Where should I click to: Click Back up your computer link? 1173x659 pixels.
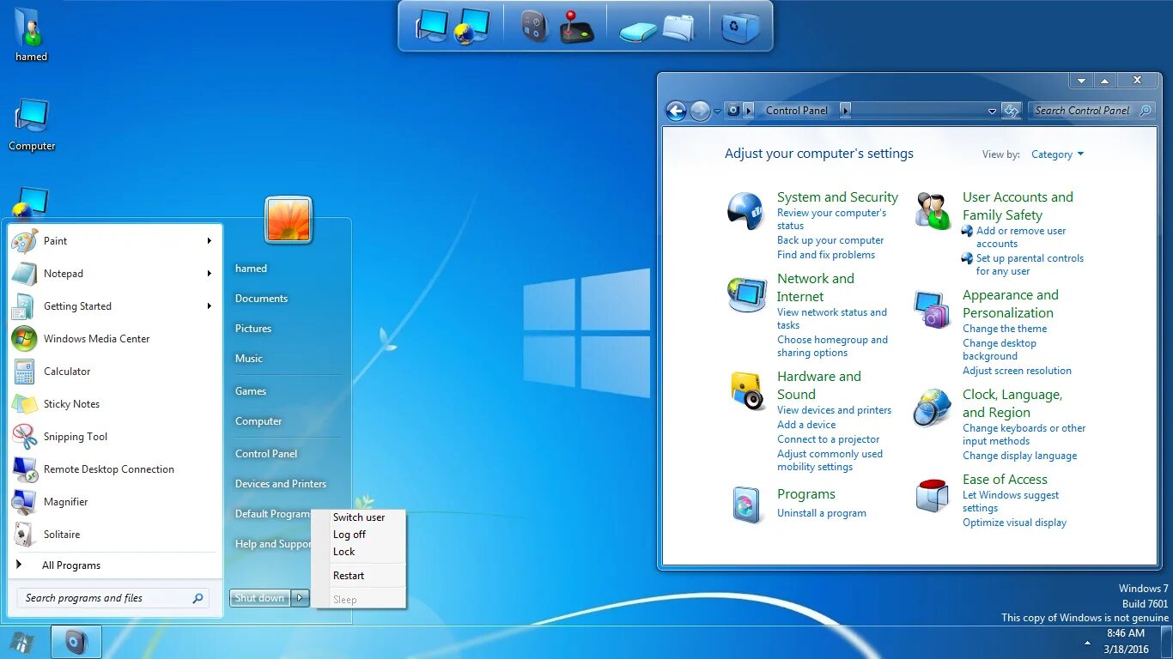[x=830, y=240]
